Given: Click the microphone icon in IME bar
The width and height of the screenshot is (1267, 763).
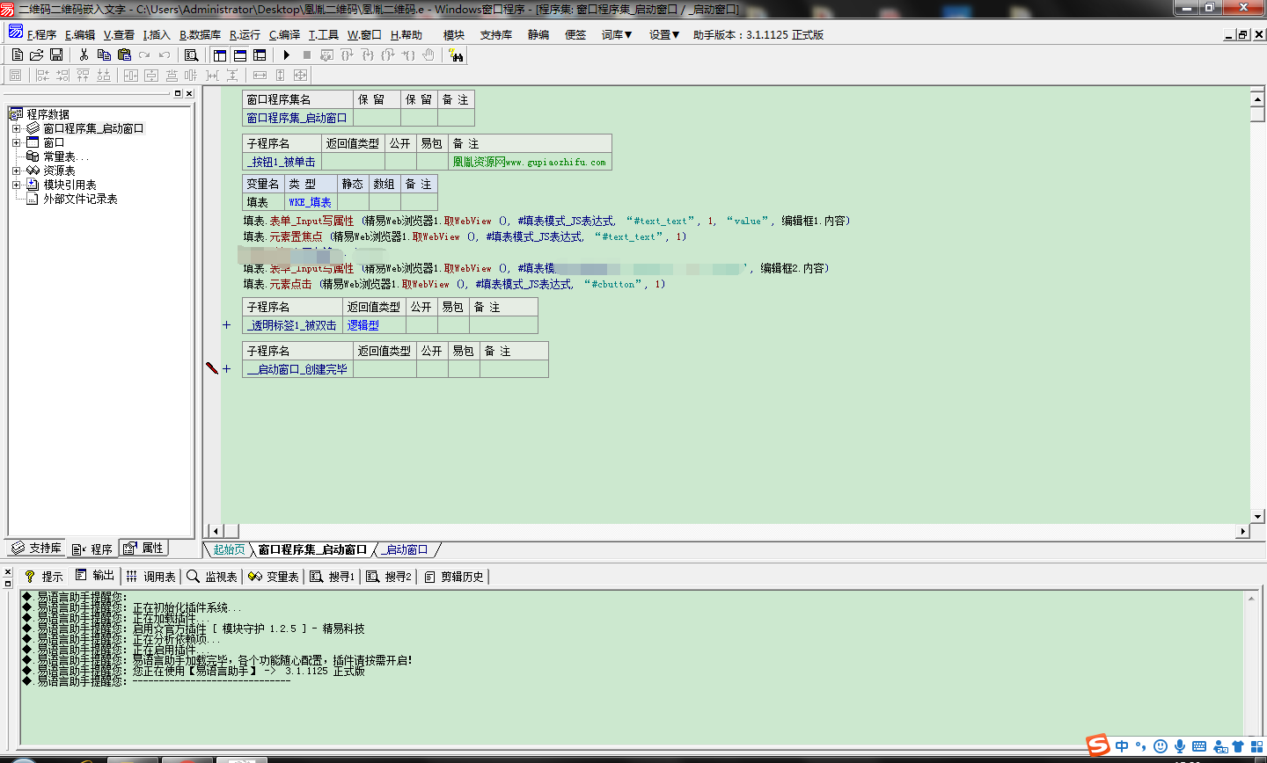Looking at the screenshot, I should pos(1180,746).
